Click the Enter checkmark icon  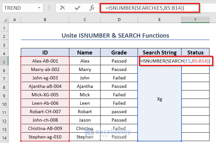77,8
